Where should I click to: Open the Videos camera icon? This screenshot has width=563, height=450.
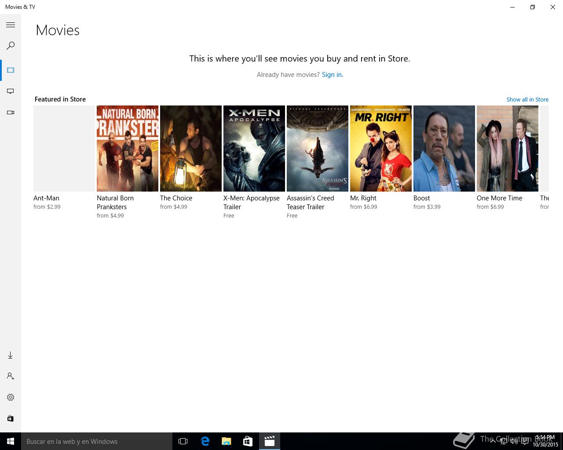pos(11,112)
